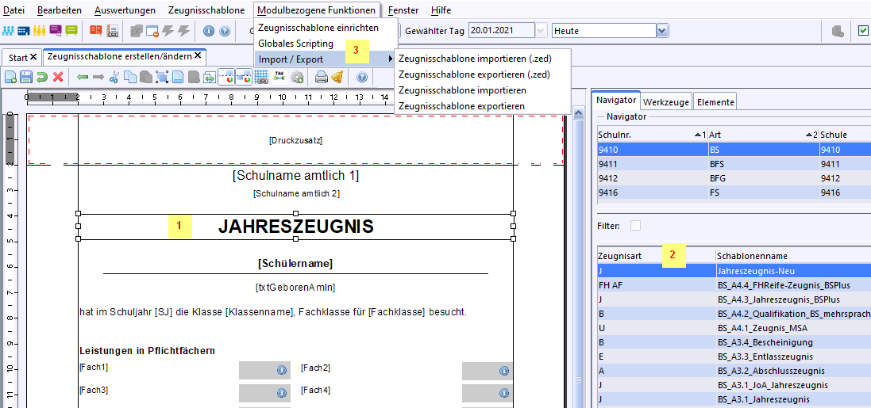Open the Hilfe menu
Viewport: 871px width, 408px height.
pyautogui.click(x=441, y=10)
